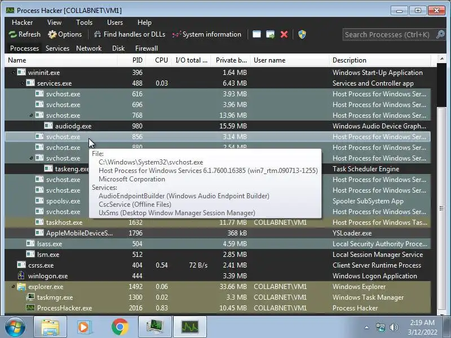Viewport: 451px width, 338px height.
Task: Select the csrss.exe process icon
Action: 21,265
